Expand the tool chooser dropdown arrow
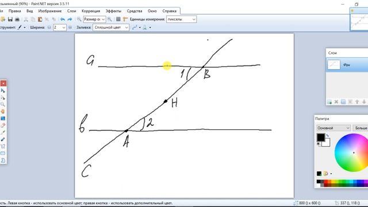Image resolution: width=368 pixels, height=207 pixels. point(25,28)
